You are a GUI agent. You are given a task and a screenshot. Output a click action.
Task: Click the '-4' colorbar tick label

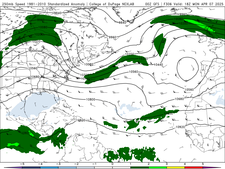pos(40,164)
